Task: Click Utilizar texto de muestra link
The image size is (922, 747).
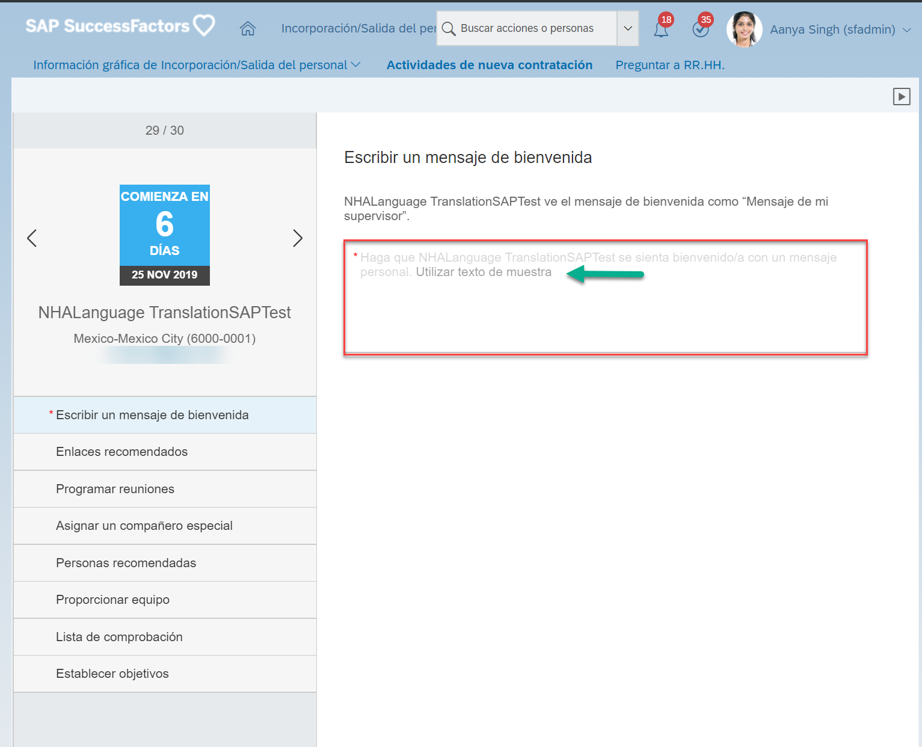Action: point(484,272)
